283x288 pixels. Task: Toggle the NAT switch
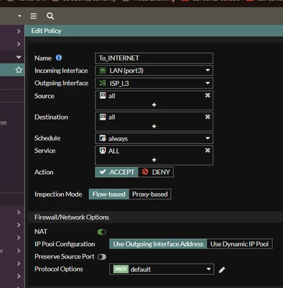(102, 232)
